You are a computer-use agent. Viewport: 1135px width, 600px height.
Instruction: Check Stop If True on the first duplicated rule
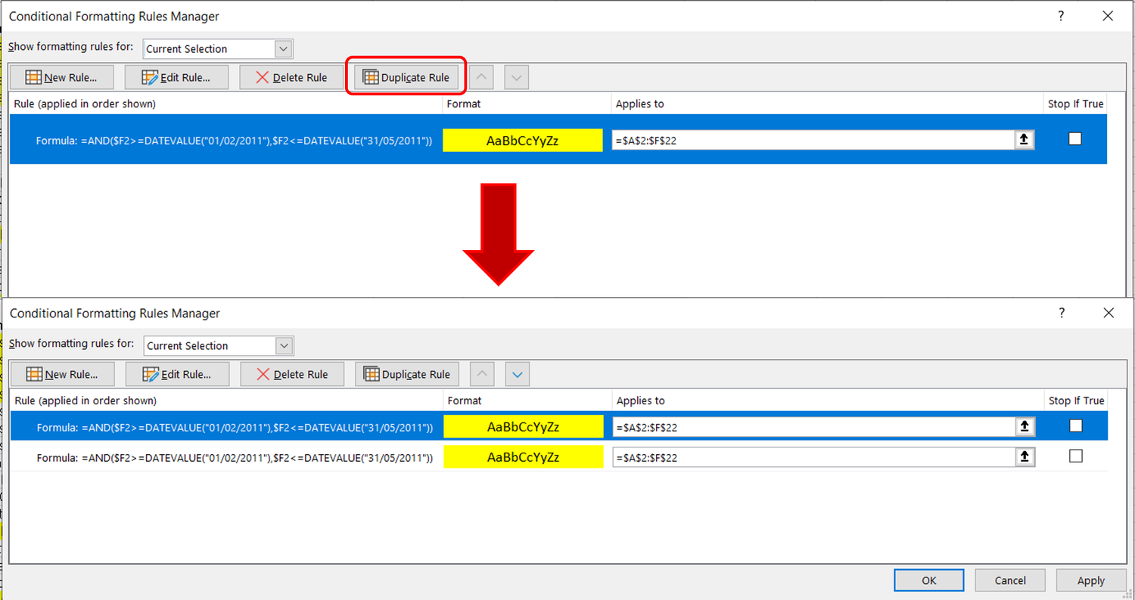click(x=1076, y=425)
